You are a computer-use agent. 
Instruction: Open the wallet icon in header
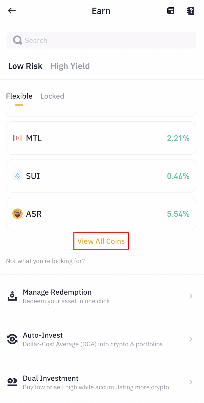click(171, 11)
